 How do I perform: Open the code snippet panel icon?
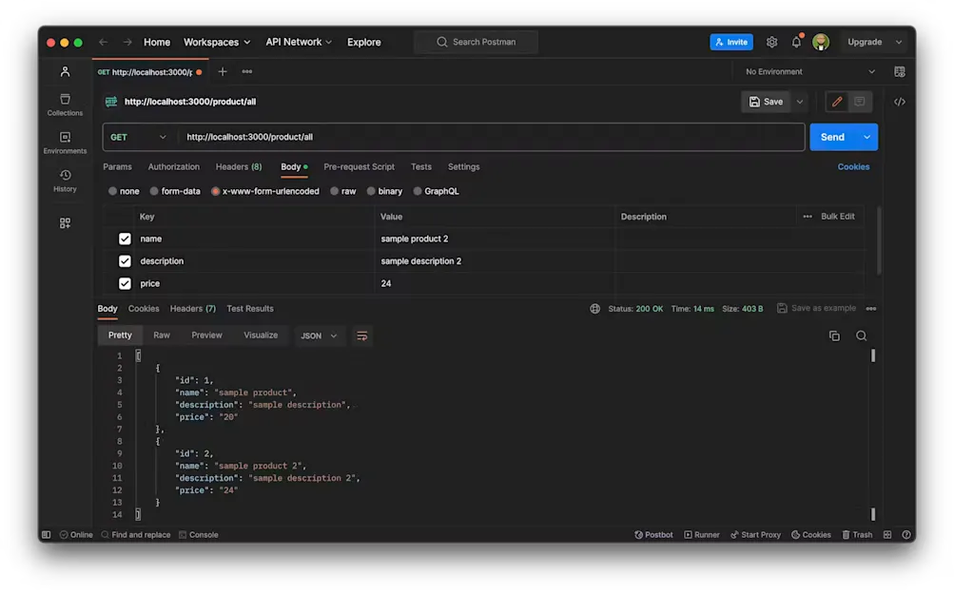899,102
